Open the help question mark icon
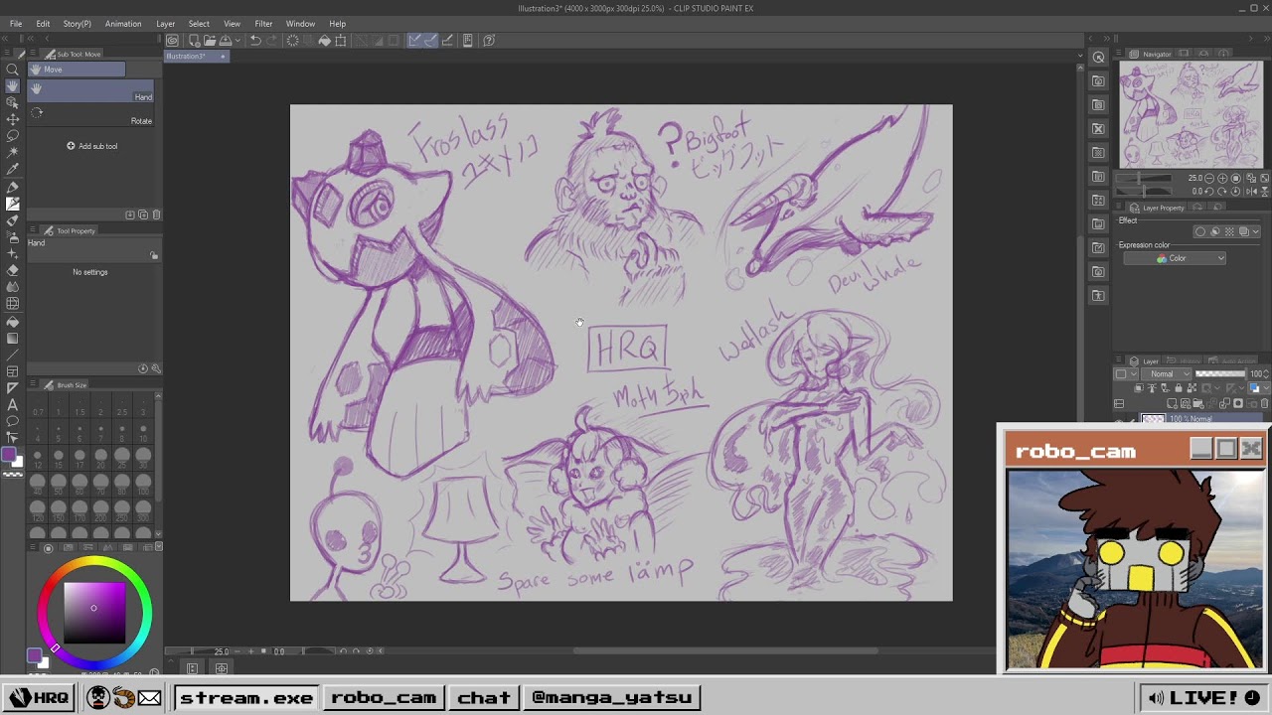Screen dimensions: 1272x715 489,41
